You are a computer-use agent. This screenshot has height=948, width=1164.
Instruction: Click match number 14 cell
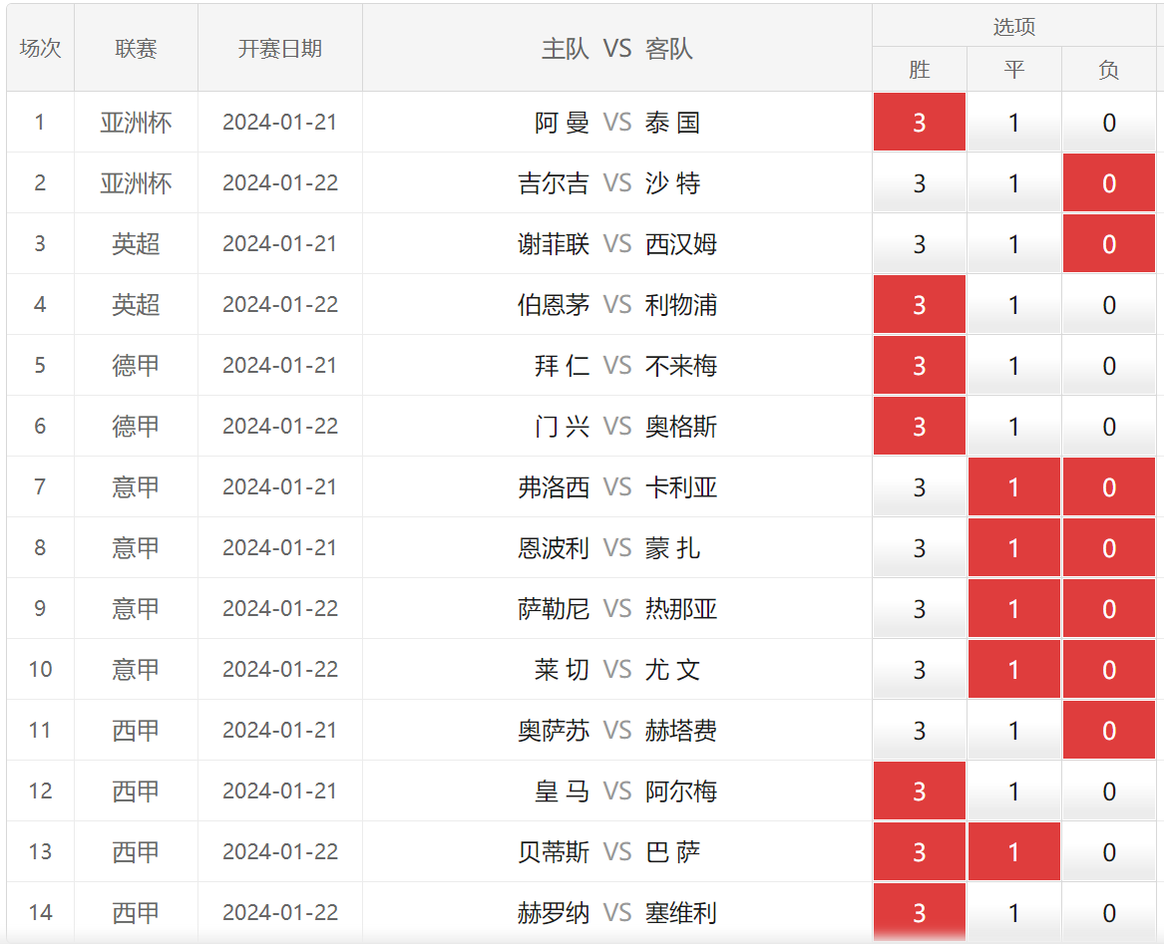40,912
